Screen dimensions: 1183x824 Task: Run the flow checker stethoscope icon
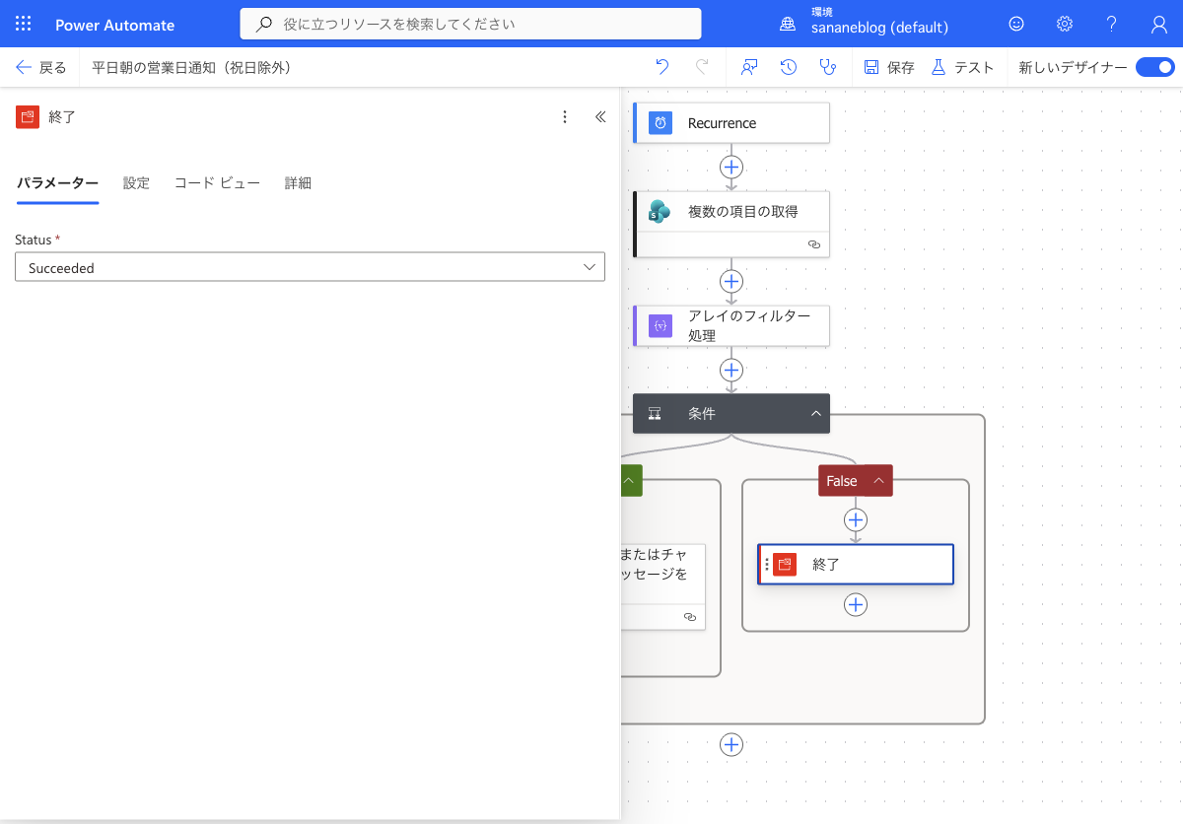828,67
